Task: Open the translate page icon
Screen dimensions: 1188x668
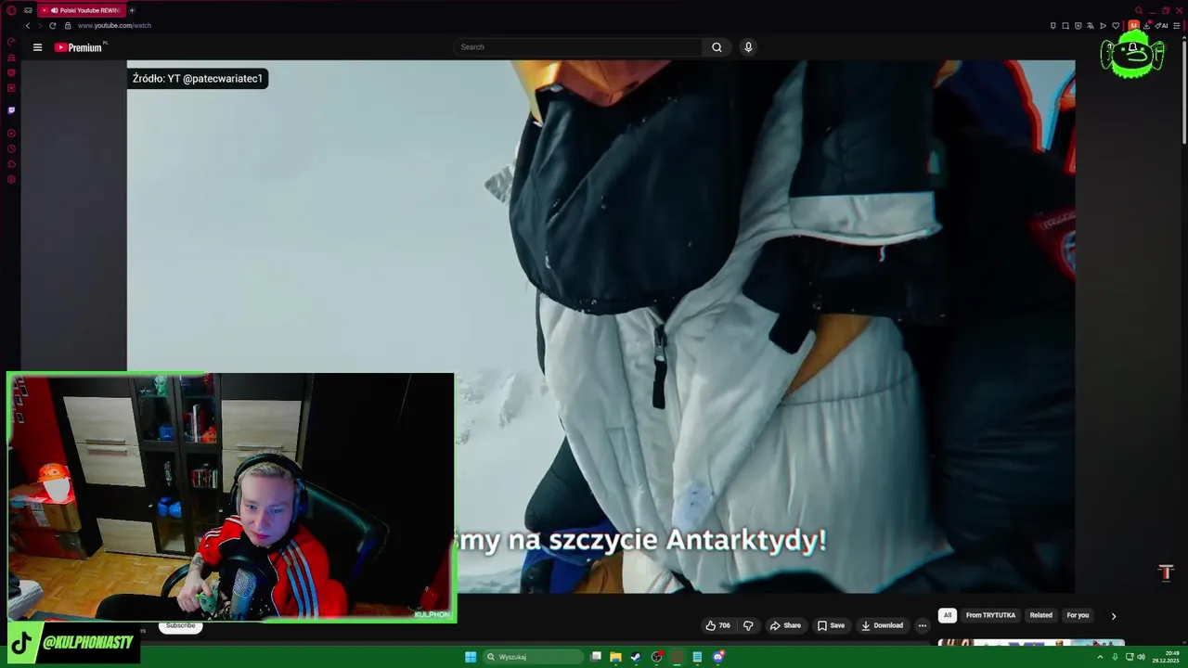Action: pos(1091,26)
